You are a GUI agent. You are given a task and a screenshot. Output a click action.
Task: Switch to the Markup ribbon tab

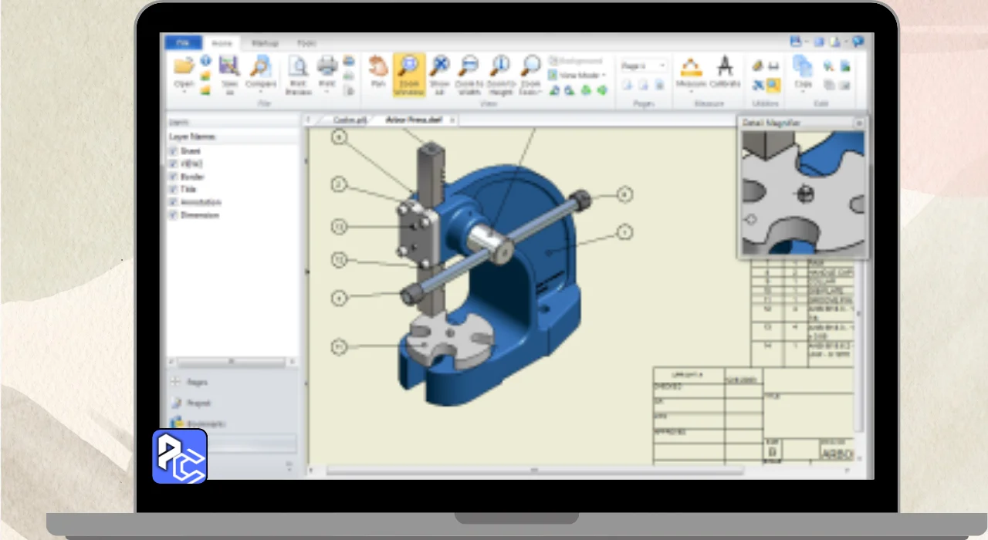point(265,43)
